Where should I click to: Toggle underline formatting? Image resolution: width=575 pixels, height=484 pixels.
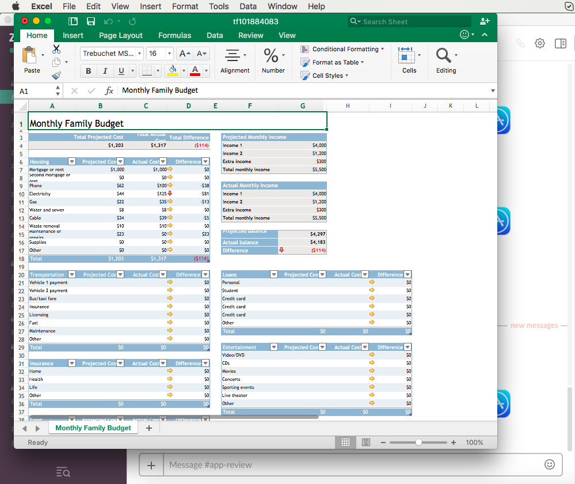tap(121, 71)
